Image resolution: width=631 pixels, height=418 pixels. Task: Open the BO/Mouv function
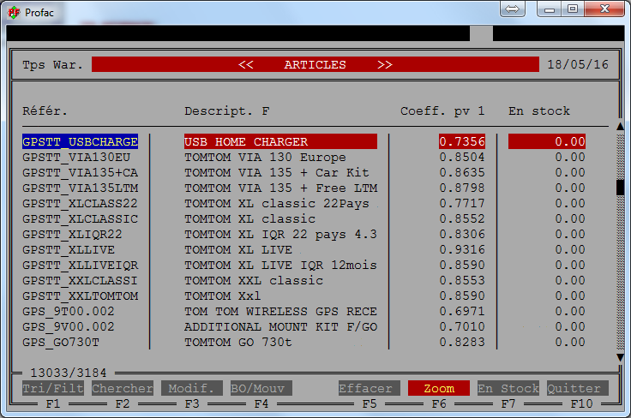(261, 388)
